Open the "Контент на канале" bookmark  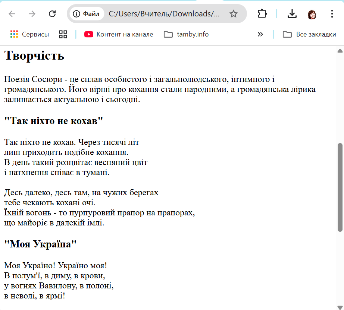pos(119,34)
